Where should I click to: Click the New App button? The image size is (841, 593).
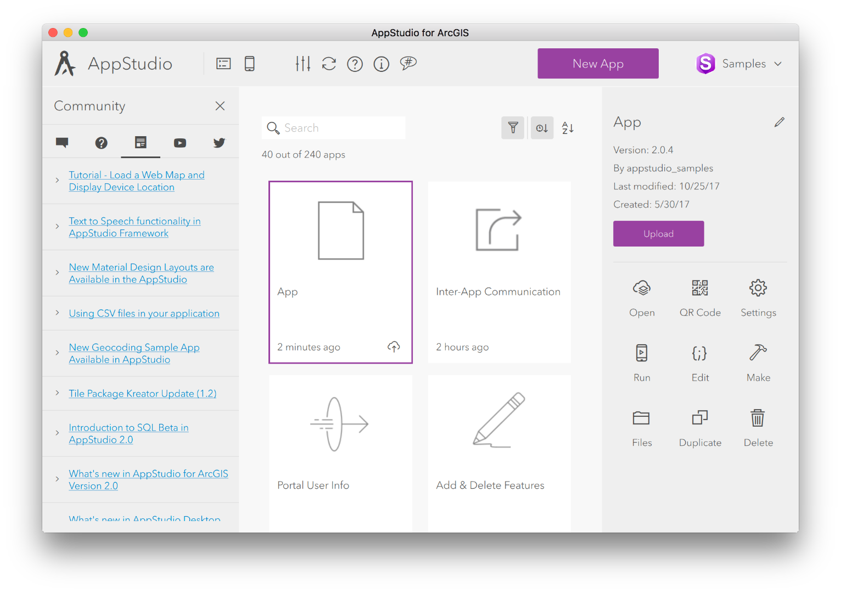598,64
